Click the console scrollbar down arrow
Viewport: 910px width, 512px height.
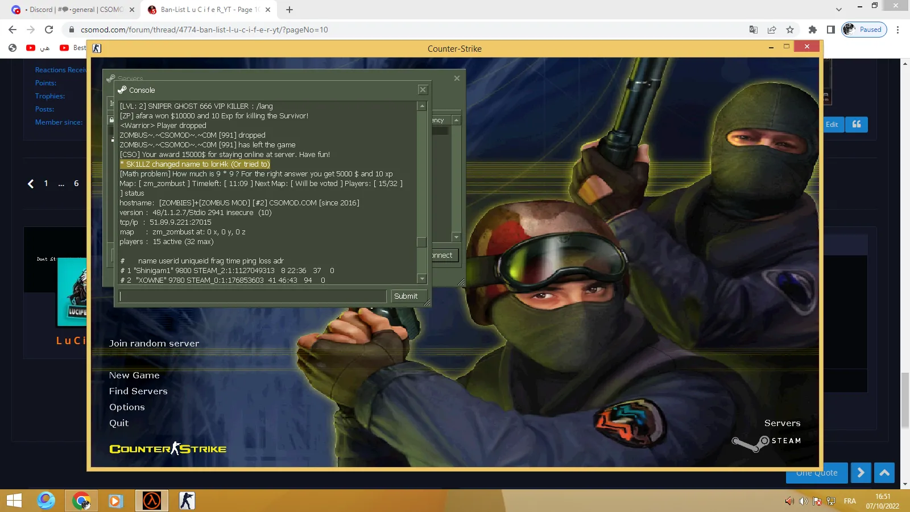[422, 279]
